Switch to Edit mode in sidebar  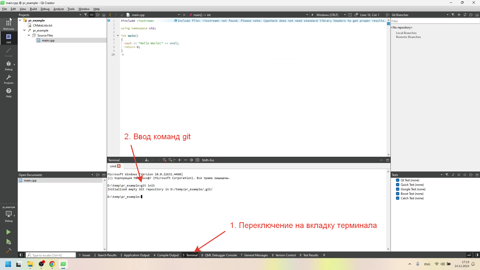pos(9,38)
